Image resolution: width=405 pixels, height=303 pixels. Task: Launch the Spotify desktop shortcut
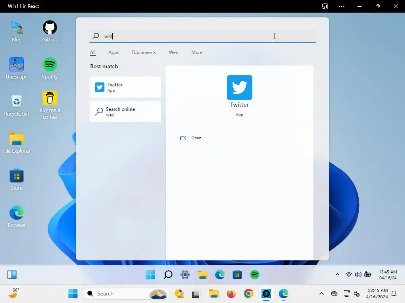click(x=49, y=68)
